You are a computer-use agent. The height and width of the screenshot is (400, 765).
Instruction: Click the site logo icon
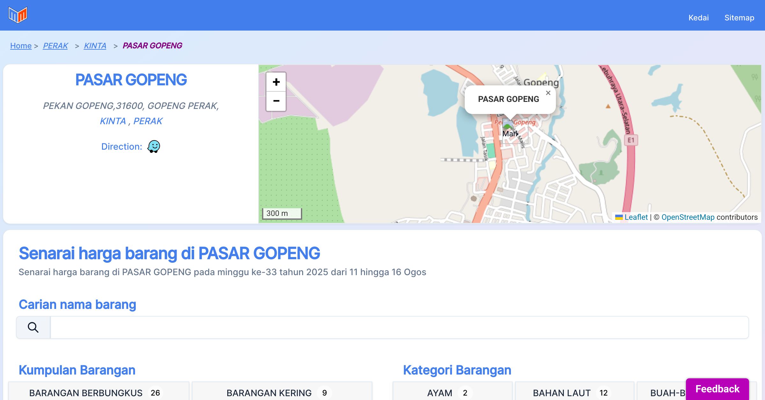click(18, 15)
